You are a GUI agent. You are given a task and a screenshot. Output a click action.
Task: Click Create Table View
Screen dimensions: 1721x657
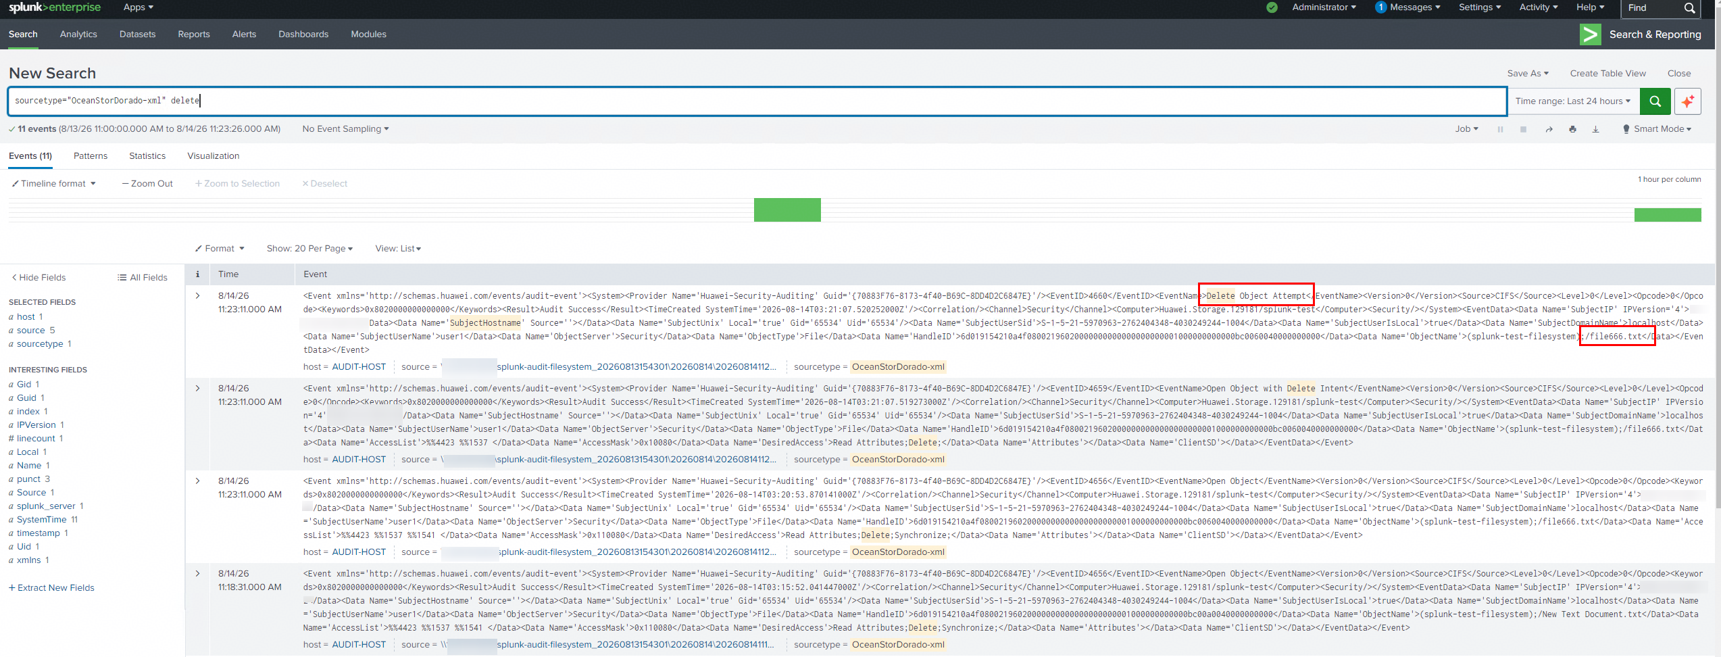click(x=1607, y=73)
